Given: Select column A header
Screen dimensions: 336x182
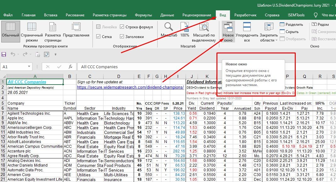Looking at the screenshot, I should 35,76.
